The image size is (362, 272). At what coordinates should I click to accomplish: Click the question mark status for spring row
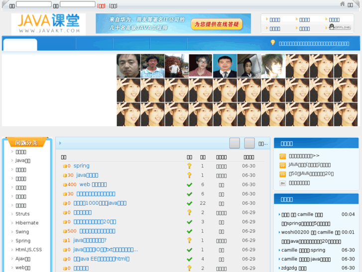tap(189, 166)
